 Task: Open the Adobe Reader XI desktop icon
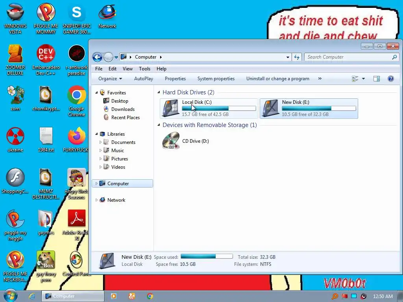coord(76,225)
